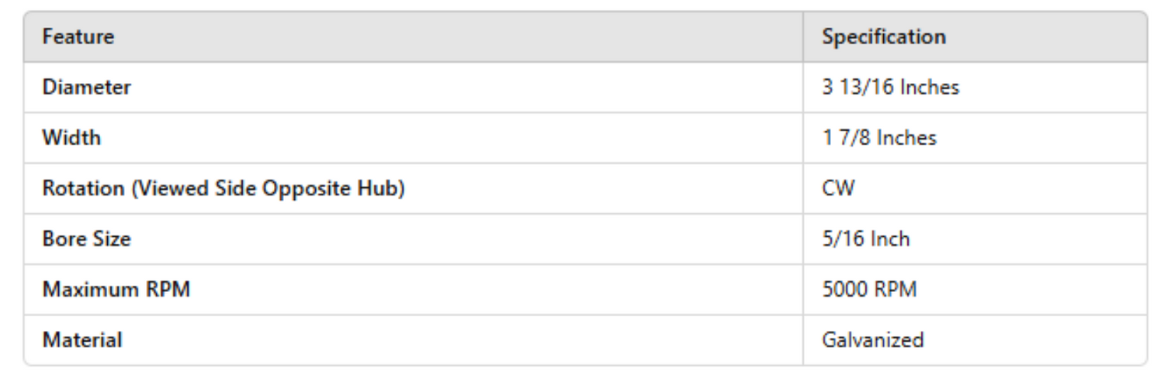Click the word Size in Bore Size row

coord(111,239)
